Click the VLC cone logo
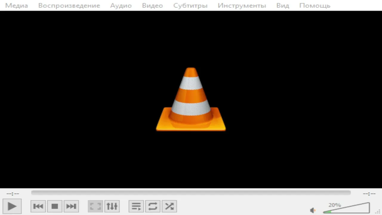 coord(191,99)
